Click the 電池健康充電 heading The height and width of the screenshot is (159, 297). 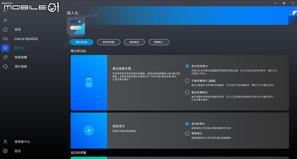pos(122,69)
